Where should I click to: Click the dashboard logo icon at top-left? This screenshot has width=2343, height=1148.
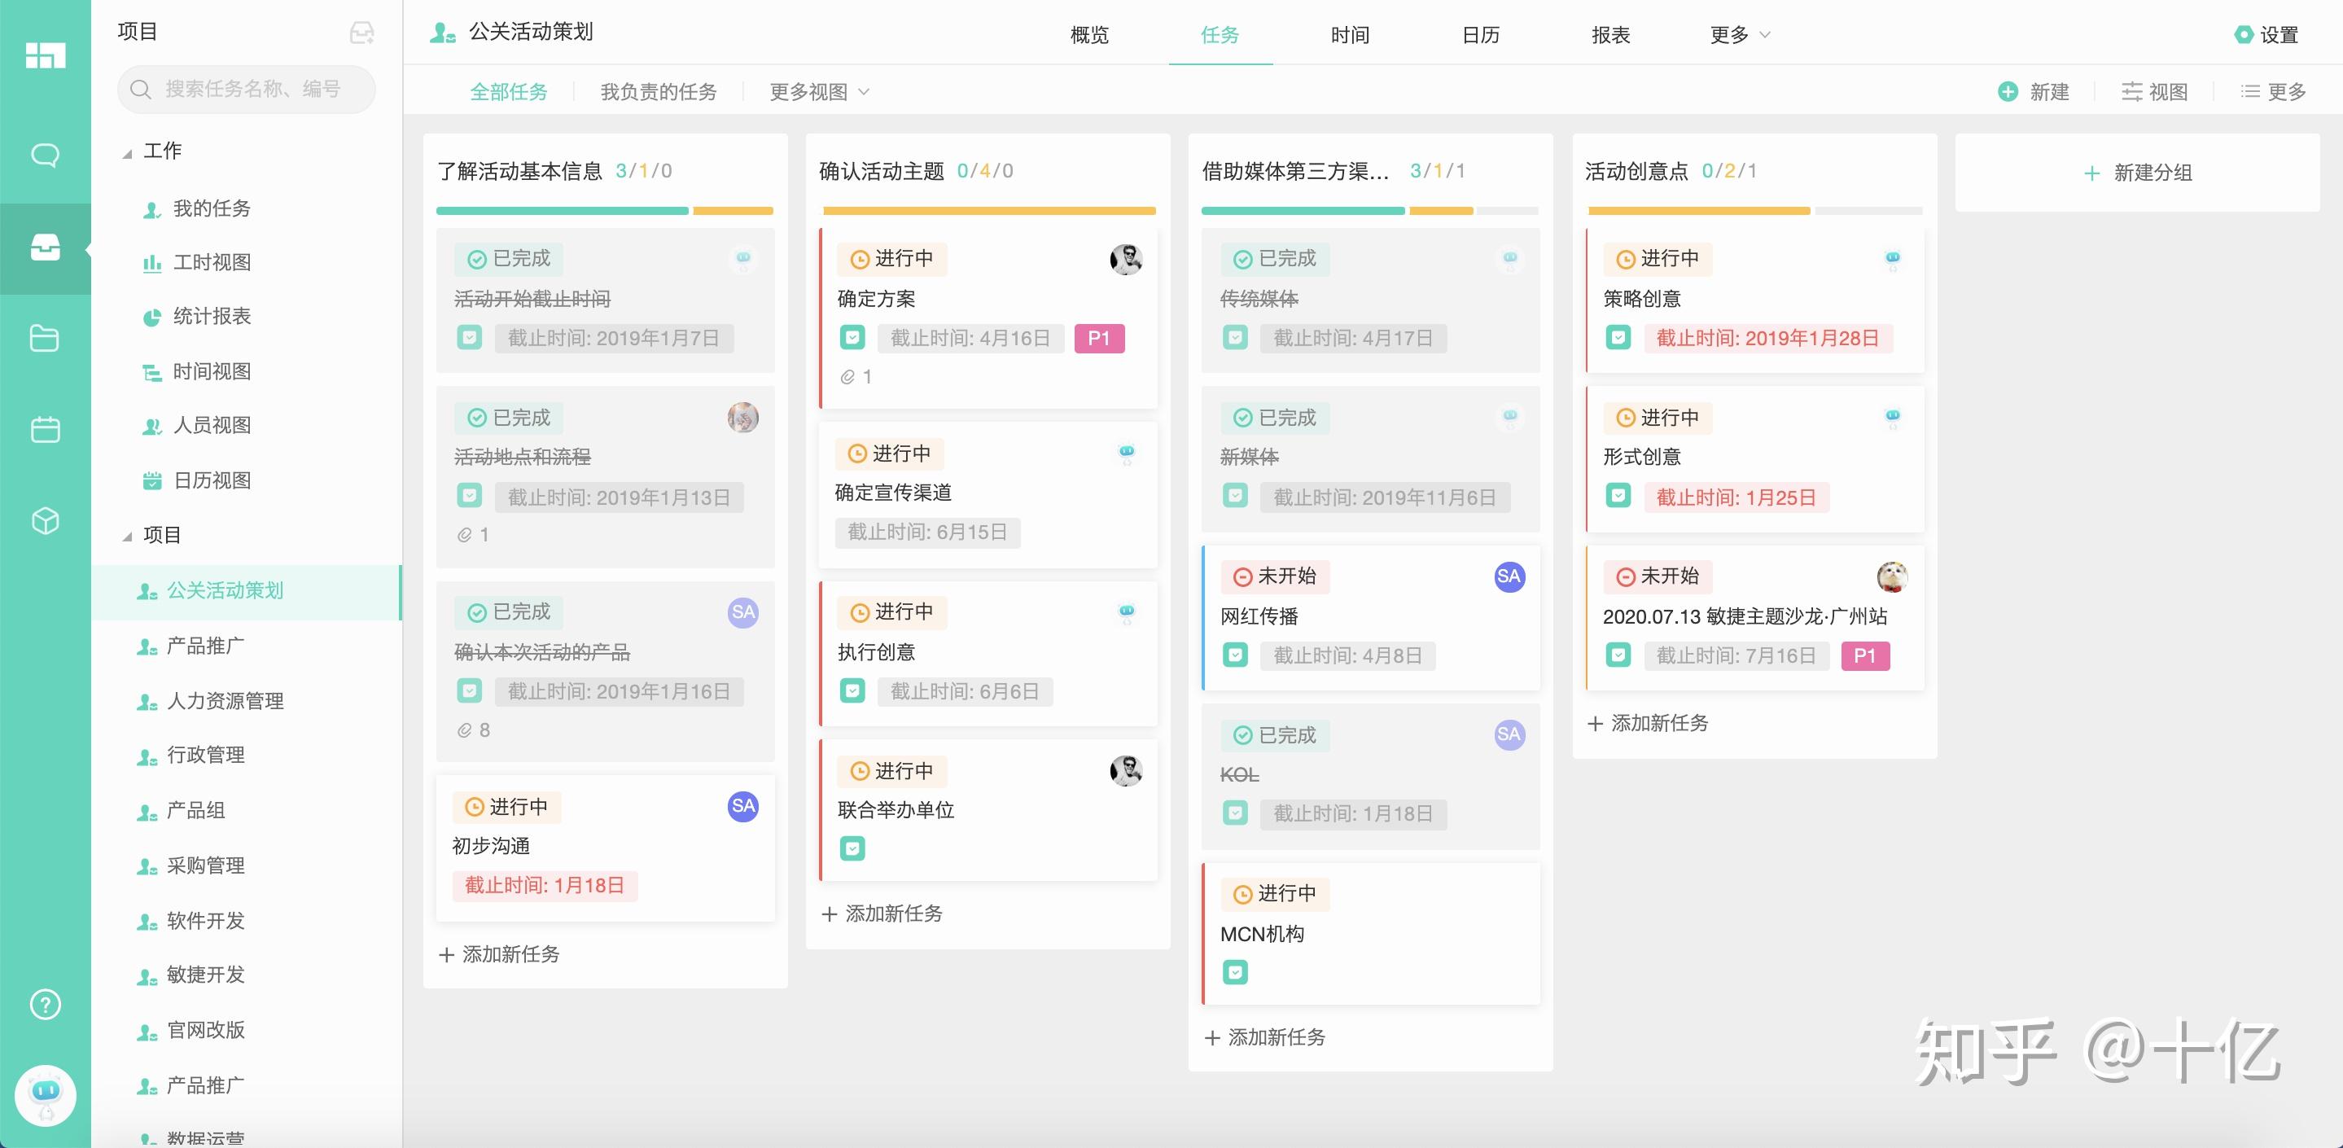(45, 55)
